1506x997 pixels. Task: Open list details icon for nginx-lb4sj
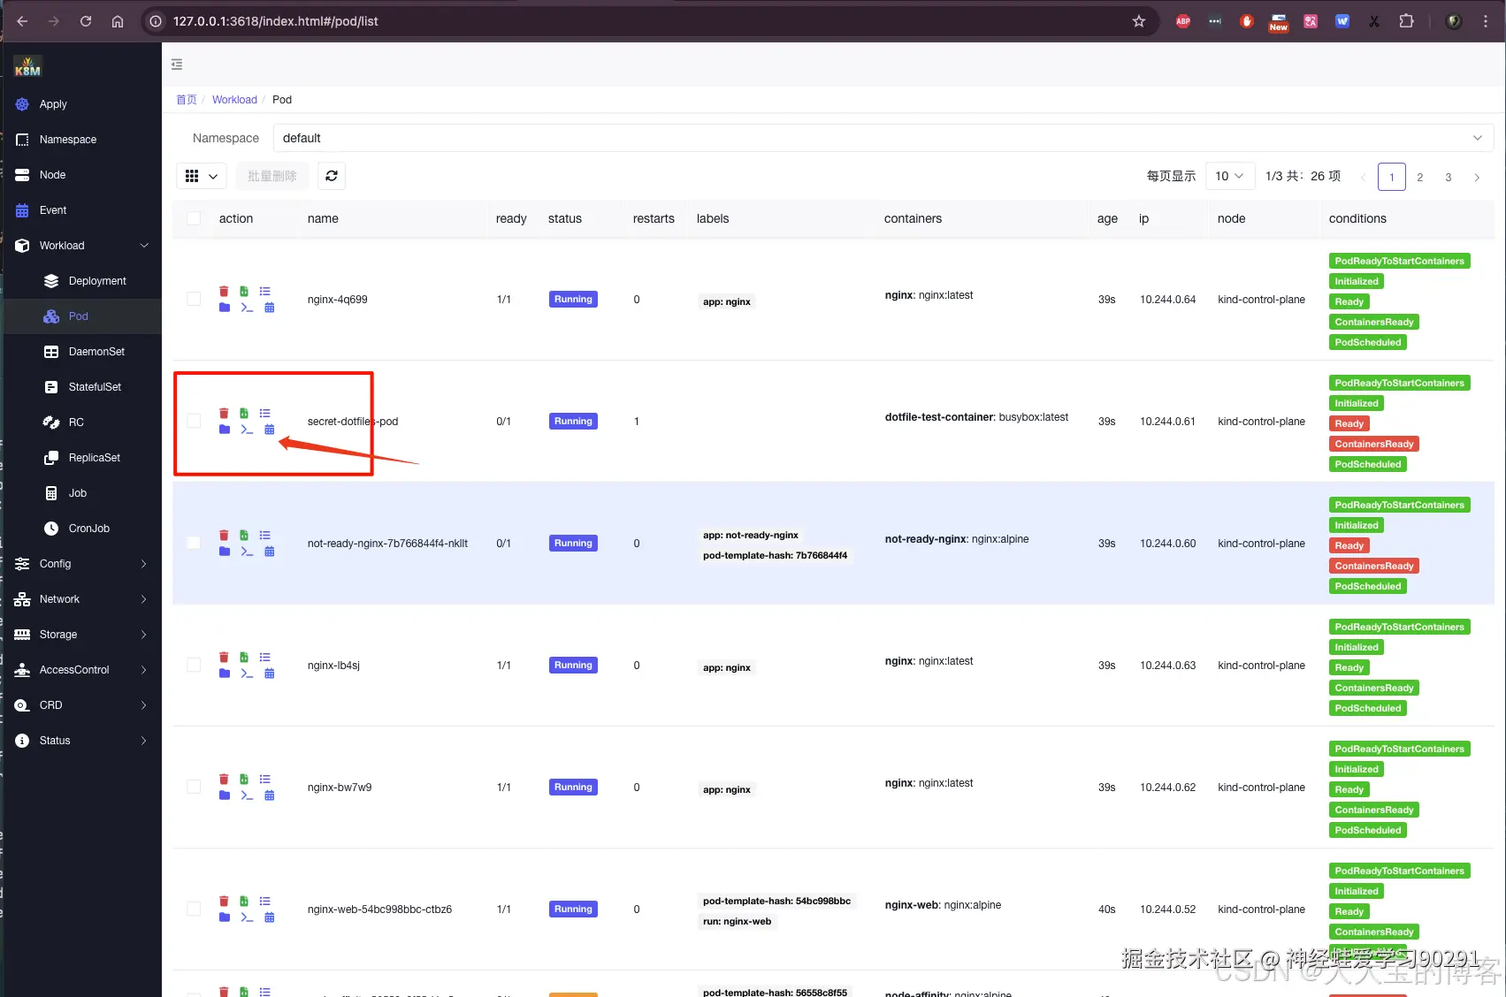265,657
